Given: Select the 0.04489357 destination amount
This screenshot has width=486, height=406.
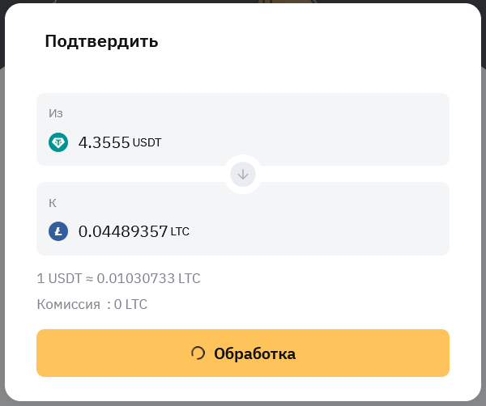Looking at the screenshot, I should click(123, 231).
